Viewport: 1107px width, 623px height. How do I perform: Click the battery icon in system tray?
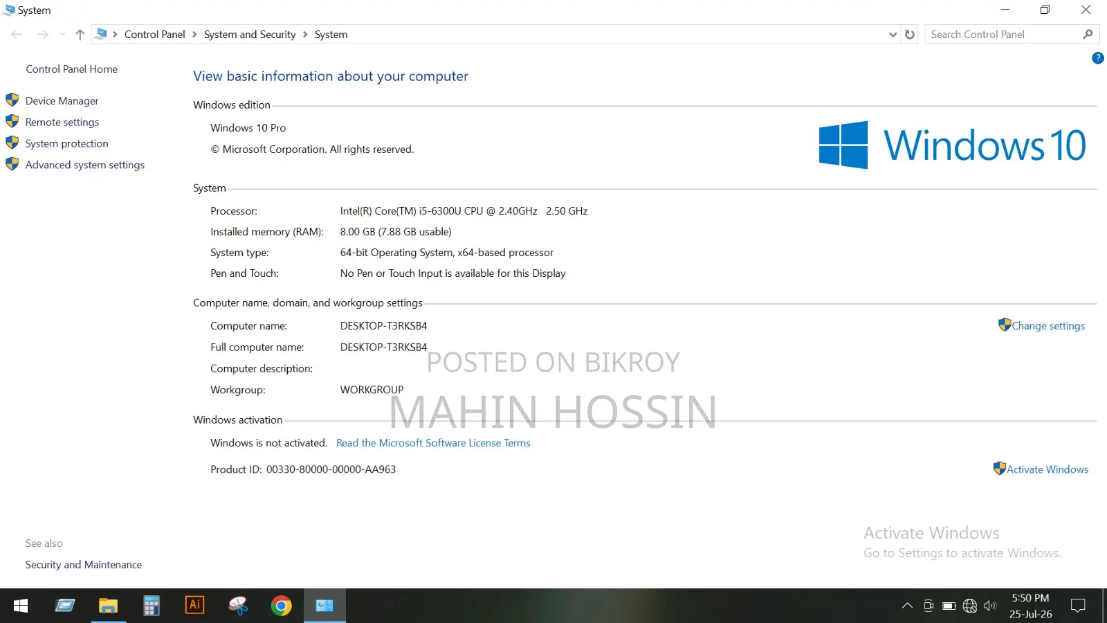point(949,606)
